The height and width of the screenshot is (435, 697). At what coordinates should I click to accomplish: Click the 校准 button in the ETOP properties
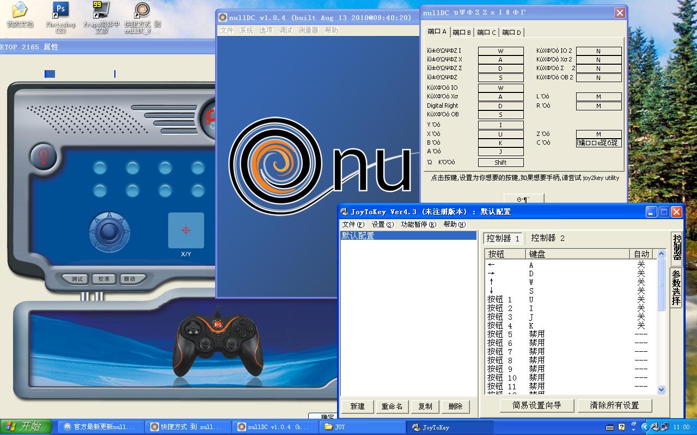pyautogui.click(x=103, y=279)
